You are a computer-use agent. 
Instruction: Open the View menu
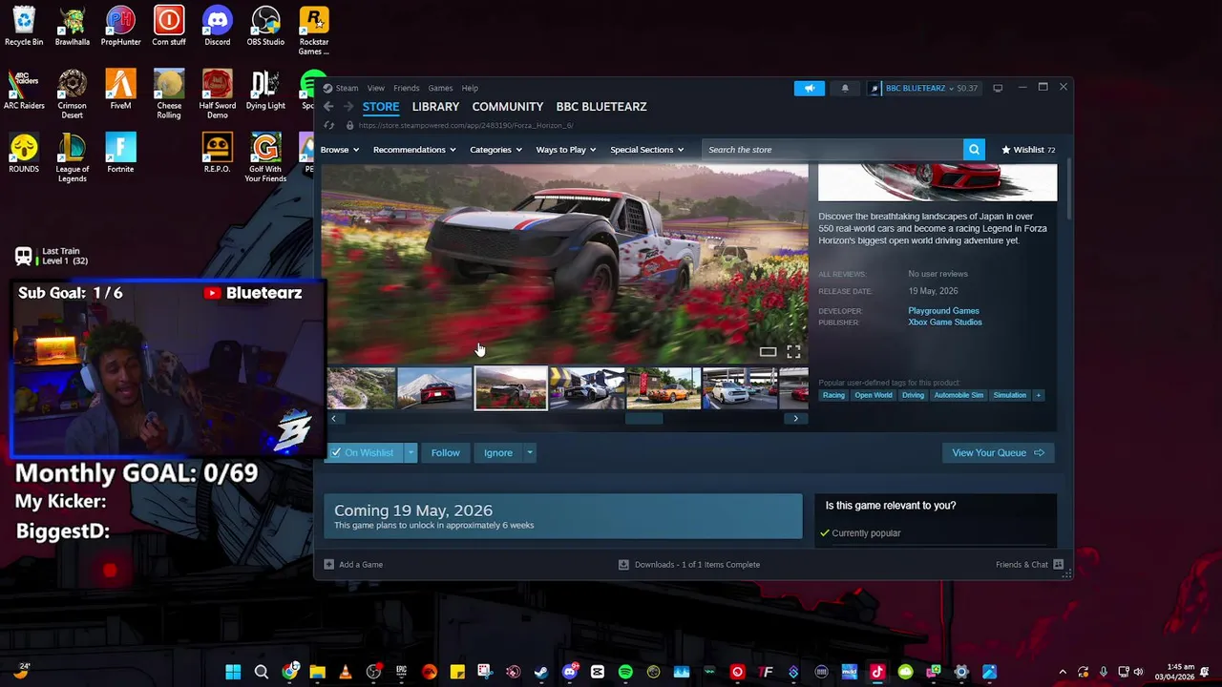pyautogui.click(x=376, y=88)
